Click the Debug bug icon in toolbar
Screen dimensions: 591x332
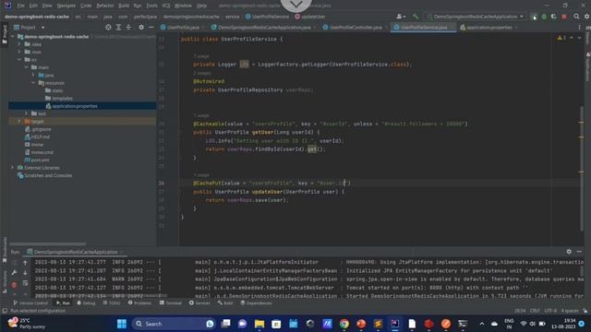tap(544, 17)
